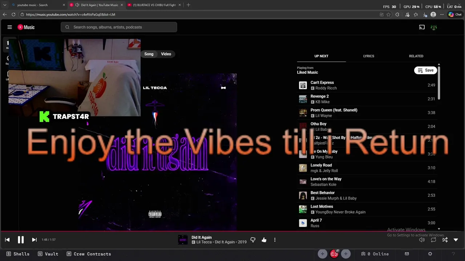Open the settings gear in bottom bar
The height and width of the screenshot is (261, 465).
click(430, 254)
